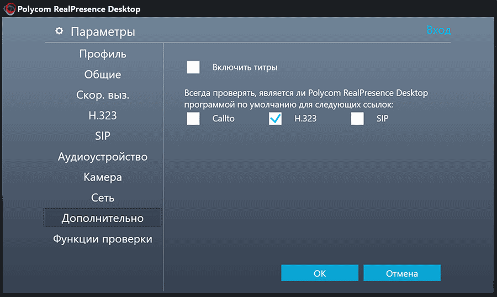Viewport: 497px width, 297px height.
Task: Tick the SIP default program checkbox
Action: tap(357, 119)
